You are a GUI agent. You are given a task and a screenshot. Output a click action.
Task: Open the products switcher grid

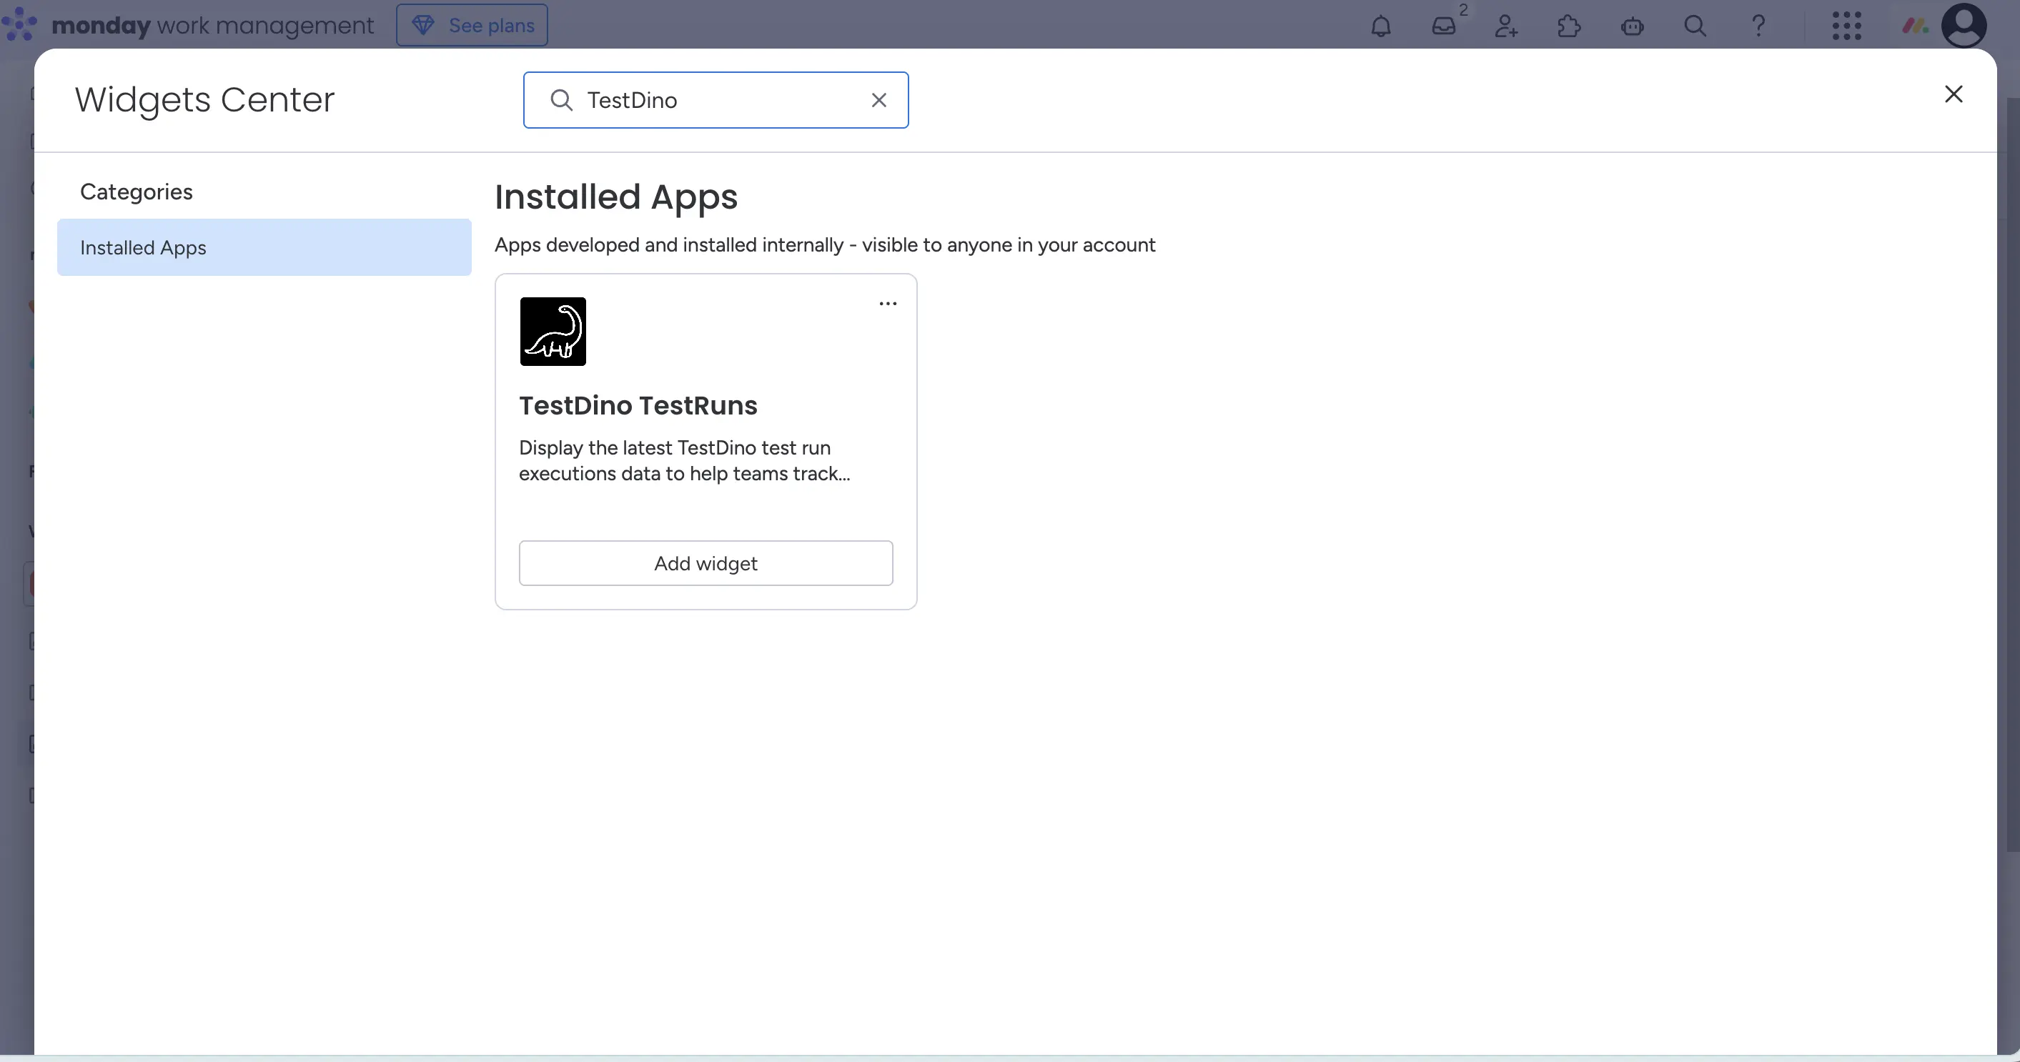click(x=1847, y=26)
